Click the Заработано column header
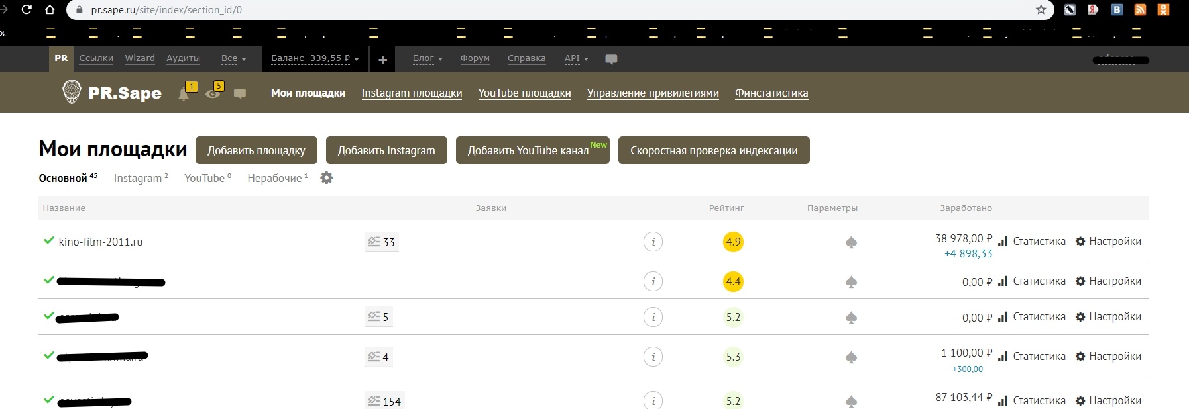1189x409 pixels. [966, 208]
